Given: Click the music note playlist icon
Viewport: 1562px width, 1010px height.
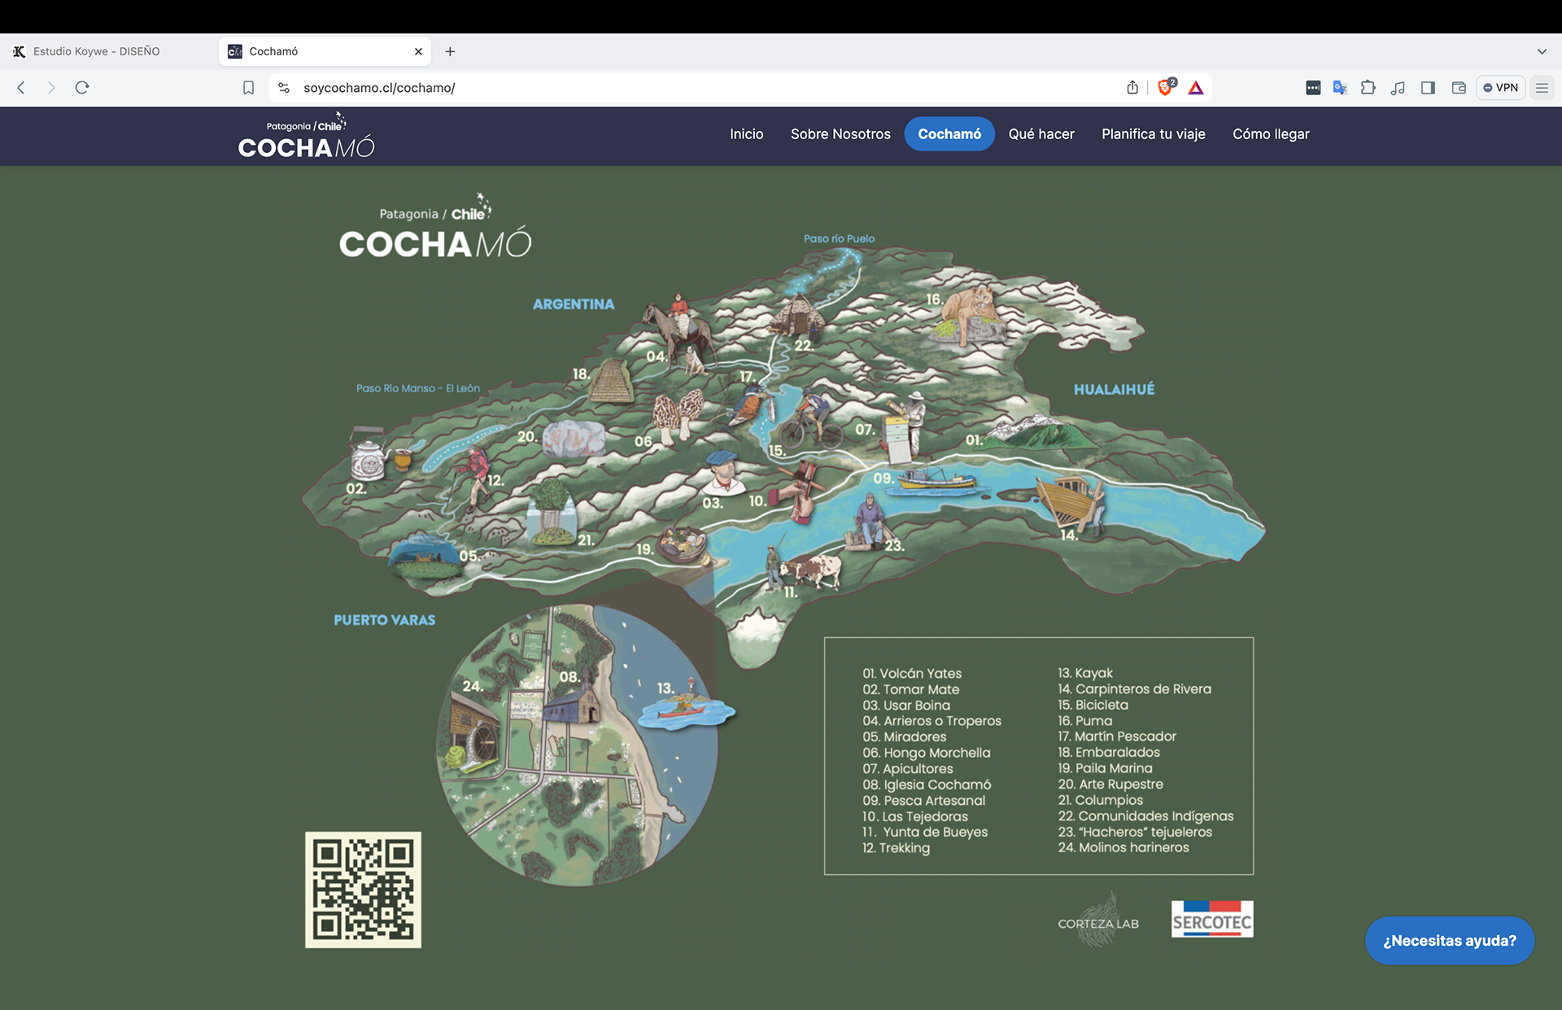Looking at the screenshot, I should coord(1398,88).
